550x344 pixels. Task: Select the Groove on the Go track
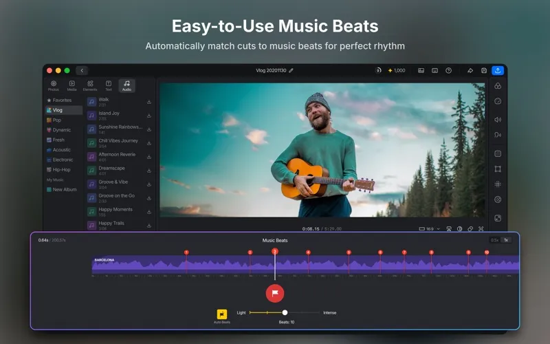120,198
